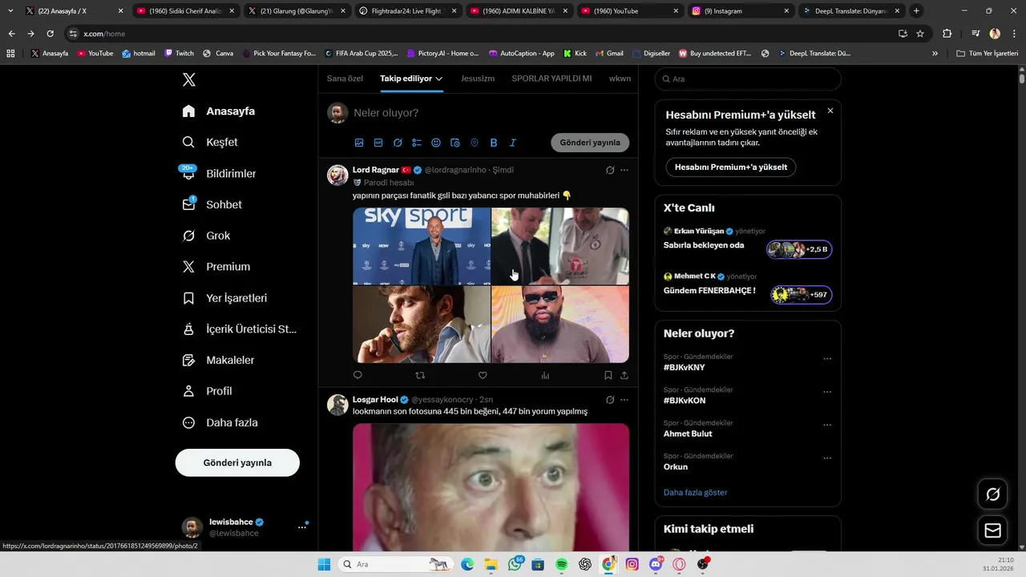The width and height of the screenshot is (1026, 577).
Task: Click schedule post icon in composer
Action: coord(455,143)
